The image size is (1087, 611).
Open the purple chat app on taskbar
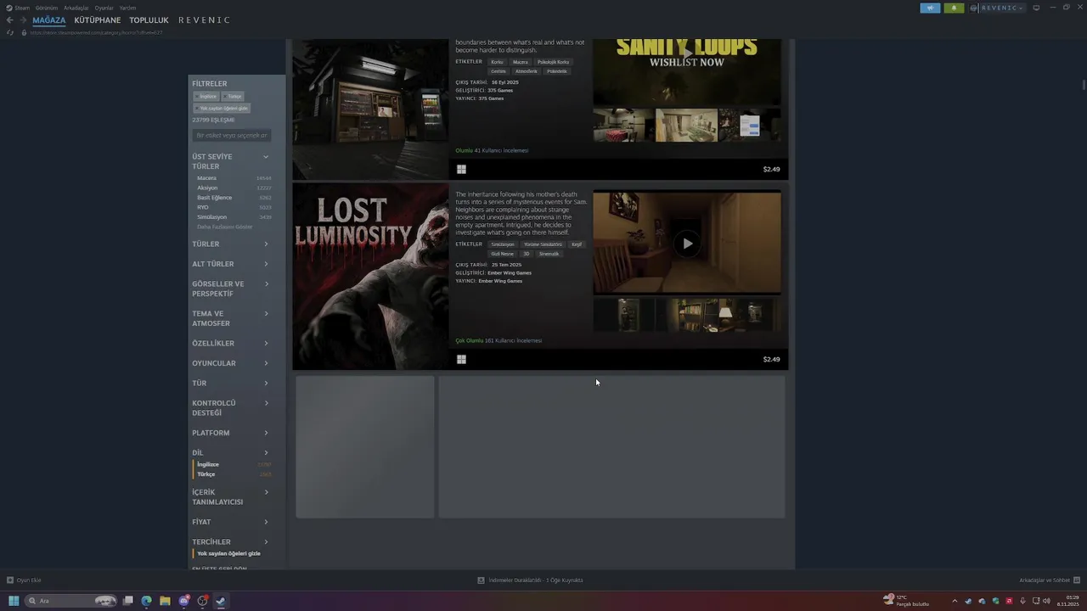click(x=183, y=601)
